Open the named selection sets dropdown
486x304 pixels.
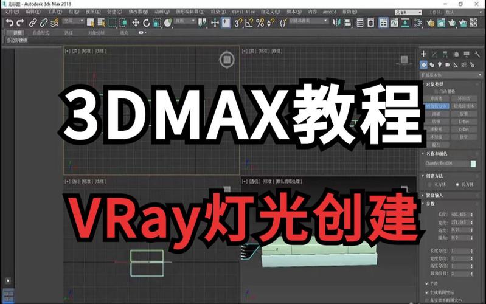pos(308,21)
